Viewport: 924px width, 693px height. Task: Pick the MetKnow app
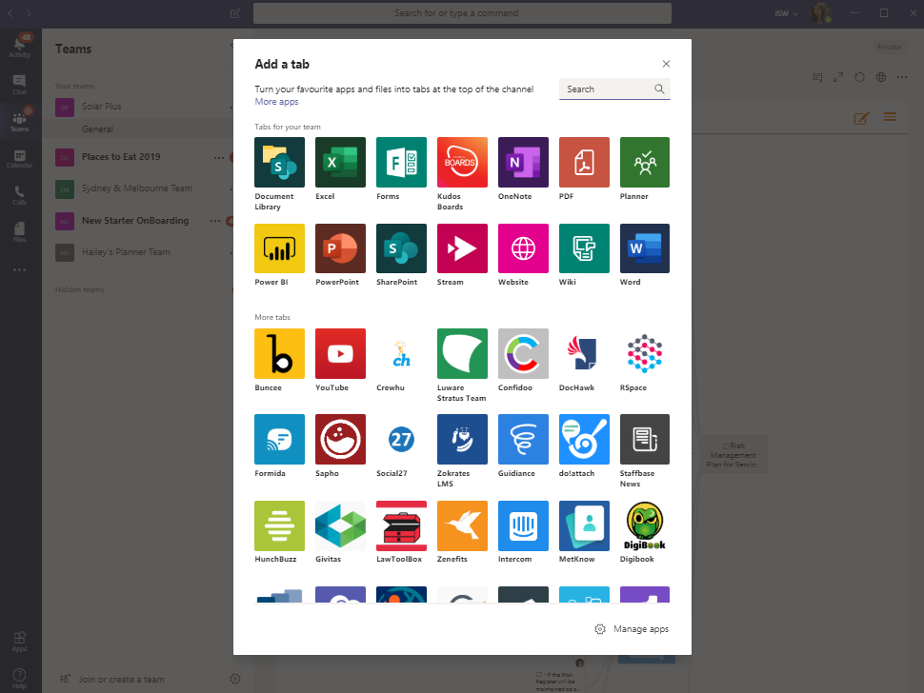(x=584, y=525)
